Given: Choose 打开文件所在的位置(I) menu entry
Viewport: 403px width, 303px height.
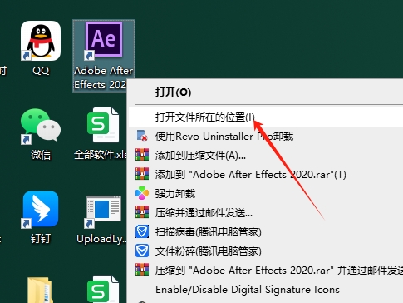Looking at the screenshot, I should [266, 117].
